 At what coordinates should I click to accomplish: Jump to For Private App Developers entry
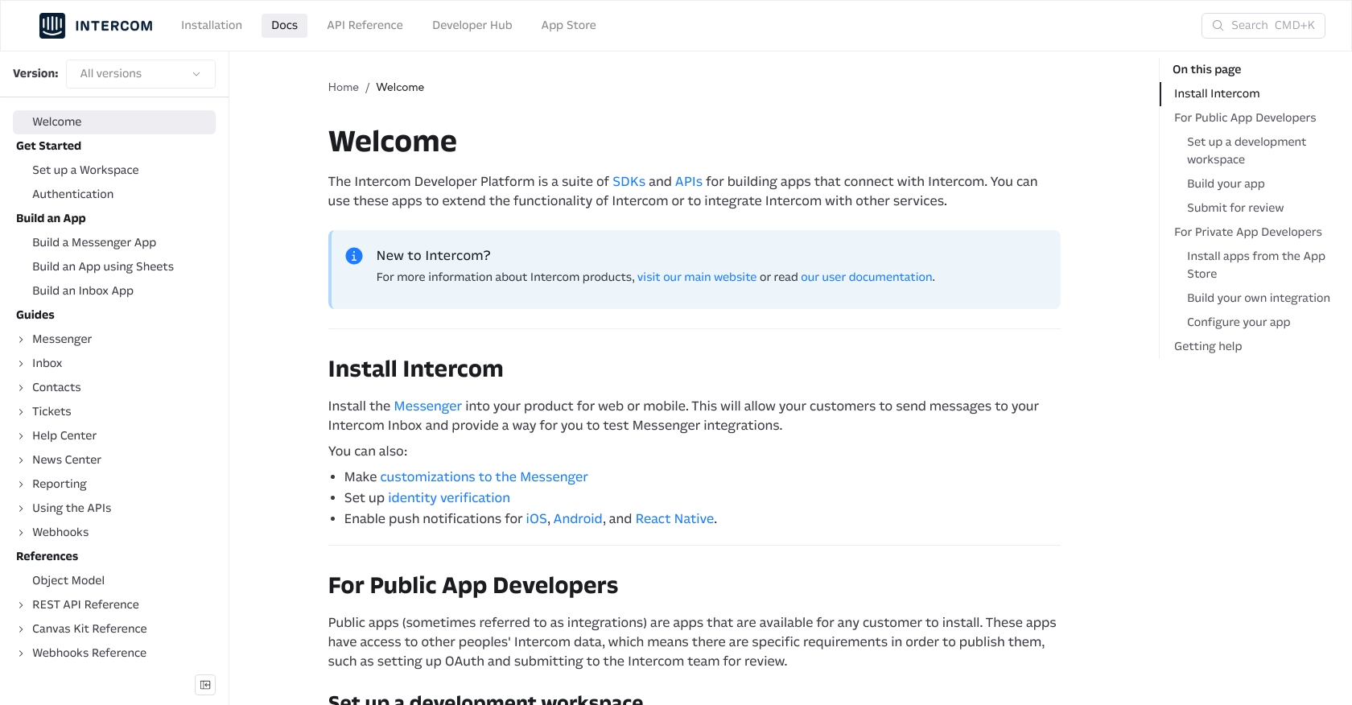[x=1248, y=233]
